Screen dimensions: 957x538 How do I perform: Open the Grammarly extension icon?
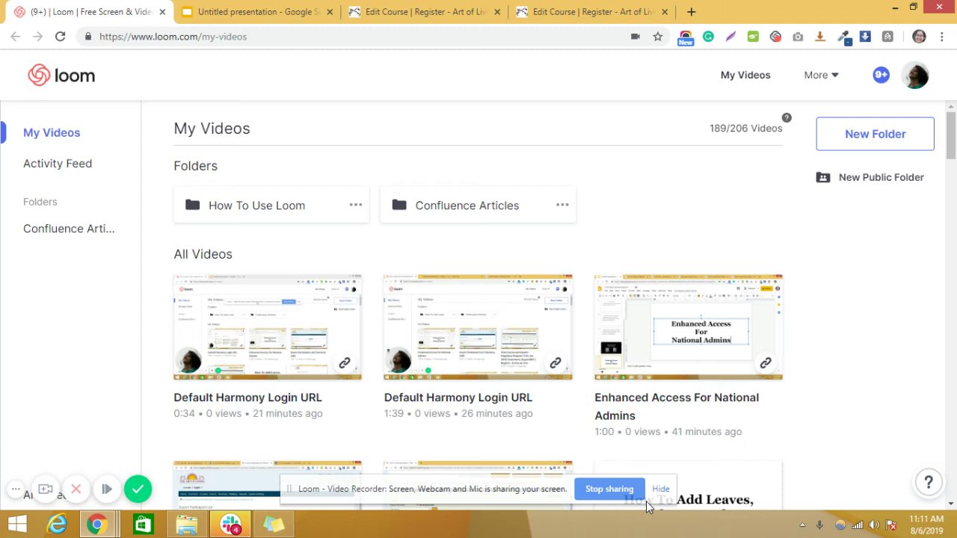[708, 36]
